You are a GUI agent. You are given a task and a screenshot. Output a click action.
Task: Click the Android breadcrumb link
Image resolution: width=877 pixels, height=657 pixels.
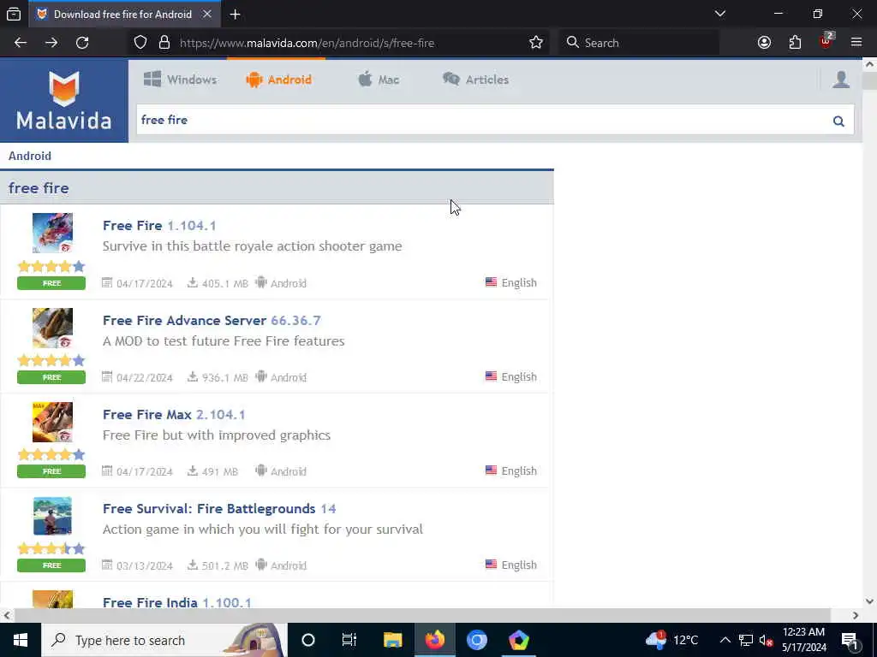coord(30,156)
